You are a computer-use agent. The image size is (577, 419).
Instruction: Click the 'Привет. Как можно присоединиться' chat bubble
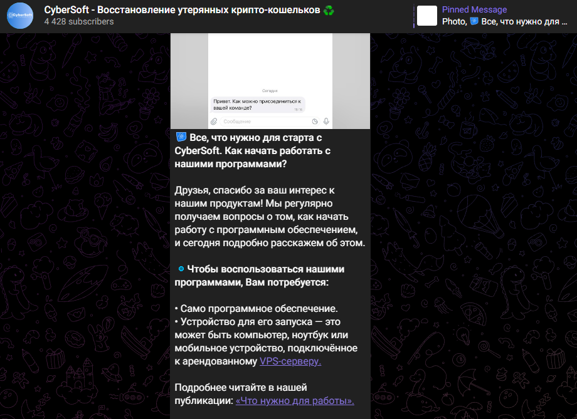click(x=258, y=105)
